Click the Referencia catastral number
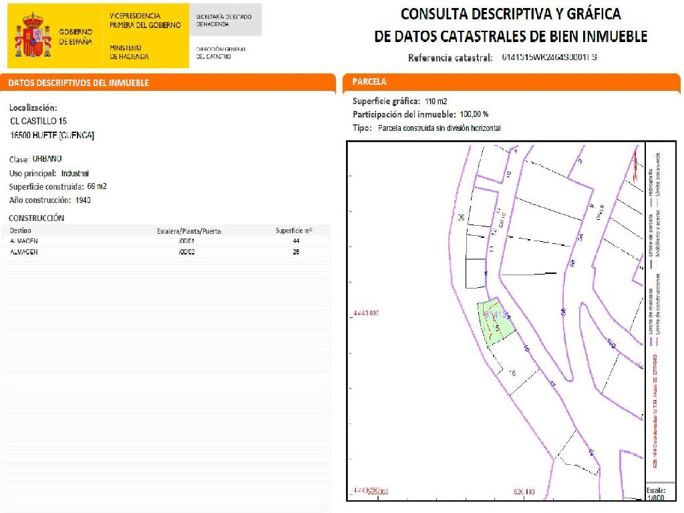The image size is (684, 513). click(548, 57)
